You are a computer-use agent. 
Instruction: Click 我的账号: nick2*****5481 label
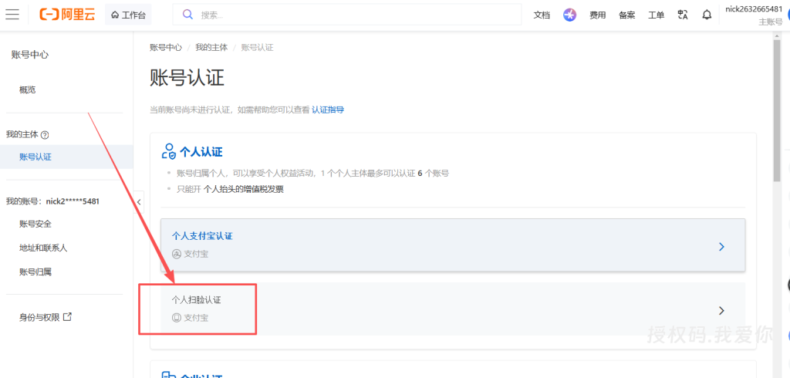(x=52, y=201)
